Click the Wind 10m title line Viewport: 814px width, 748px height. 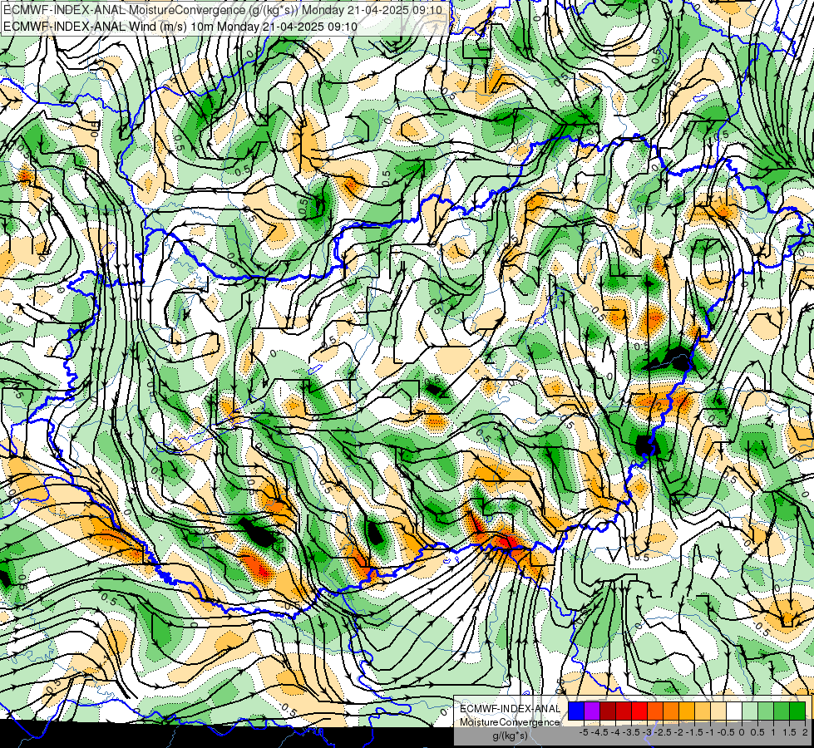[x=180, y=26]
